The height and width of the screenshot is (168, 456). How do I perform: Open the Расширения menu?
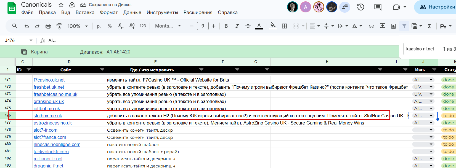pyautogui.click(x=198, y=12)
